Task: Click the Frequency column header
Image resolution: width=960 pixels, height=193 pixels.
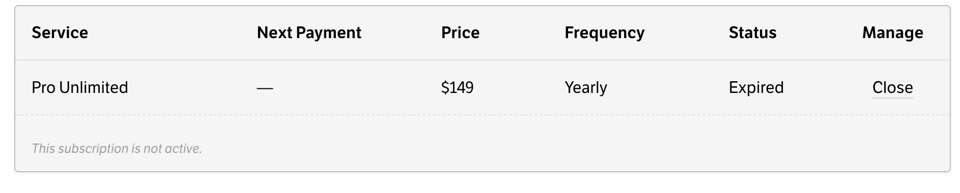Action: pos(604,33)
